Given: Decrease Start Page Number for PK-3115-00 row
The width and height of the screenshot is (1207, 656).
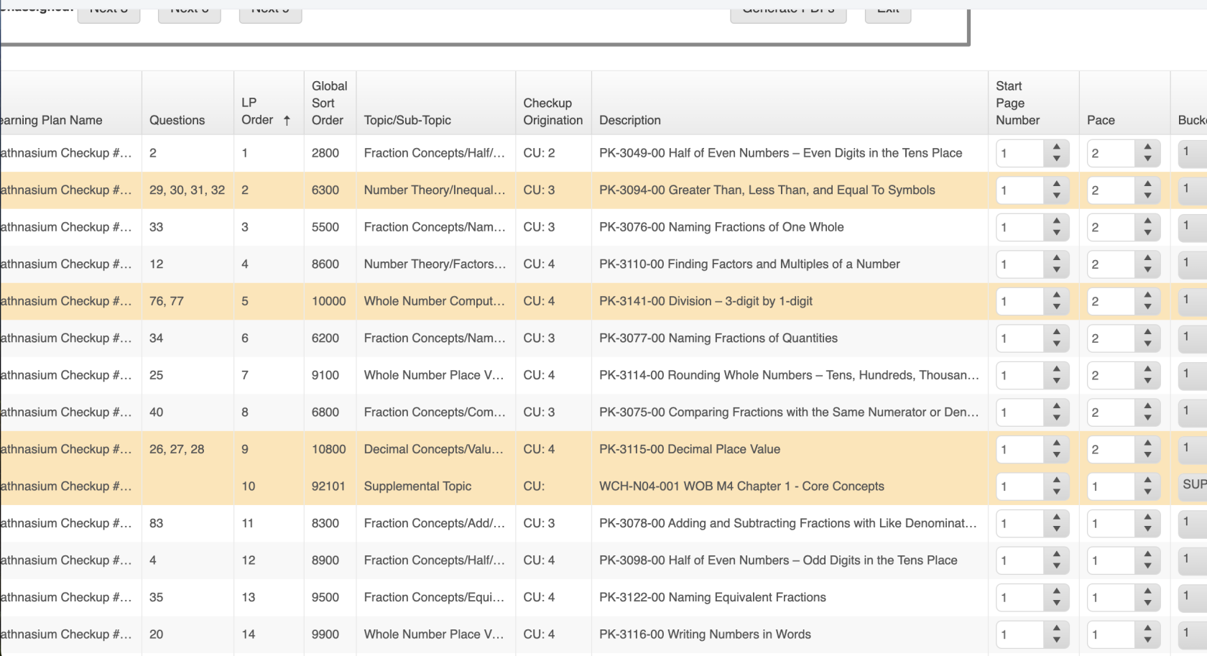Looking at the screenshot, I should [1056, 455].
